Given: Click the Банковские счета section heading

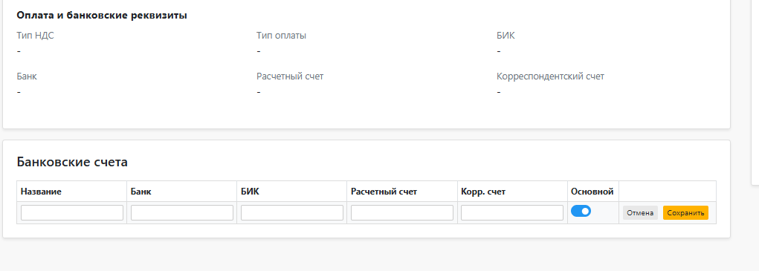Looking at the screenshot, I should pos(72,162).
